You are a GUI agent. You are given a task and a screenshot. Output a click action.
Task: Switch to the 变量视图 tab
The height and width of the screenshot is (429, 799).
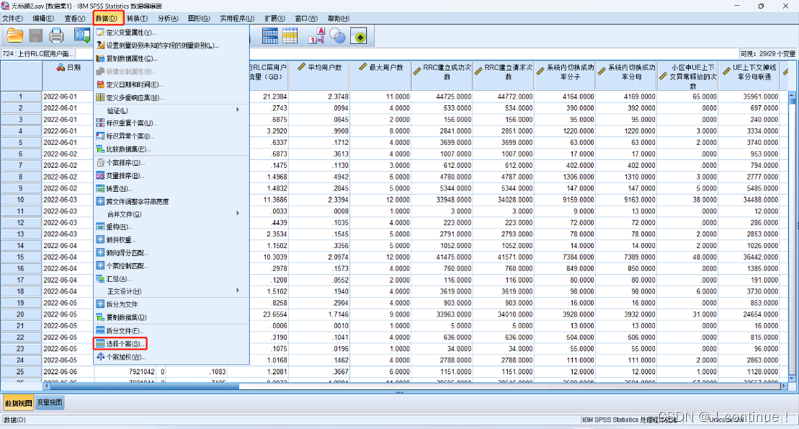pos(50,402)
